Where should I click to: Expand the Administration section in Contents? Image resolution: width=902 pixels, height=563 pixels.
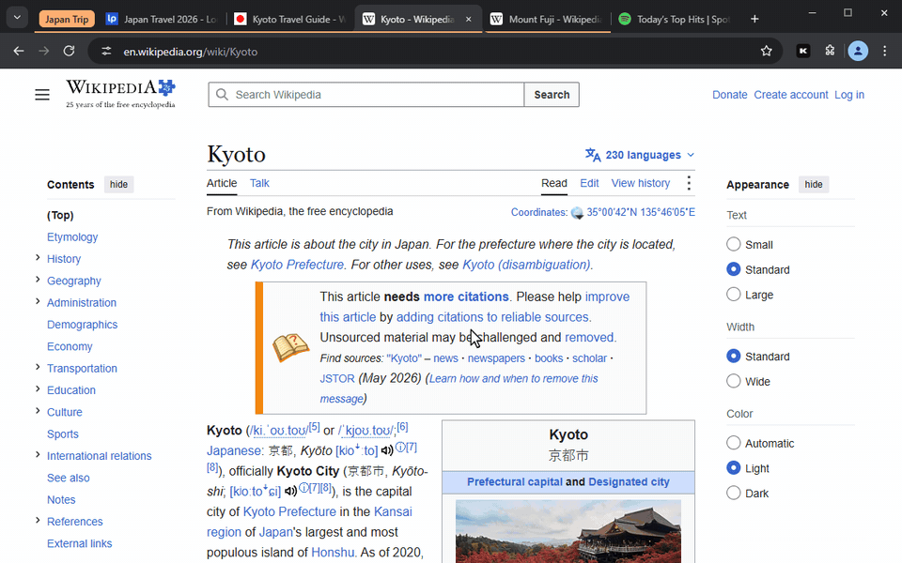[x=38, y=301]
